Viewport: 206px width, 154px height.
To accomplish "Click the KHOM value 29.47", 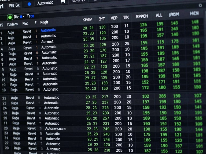I will [90, 78].
